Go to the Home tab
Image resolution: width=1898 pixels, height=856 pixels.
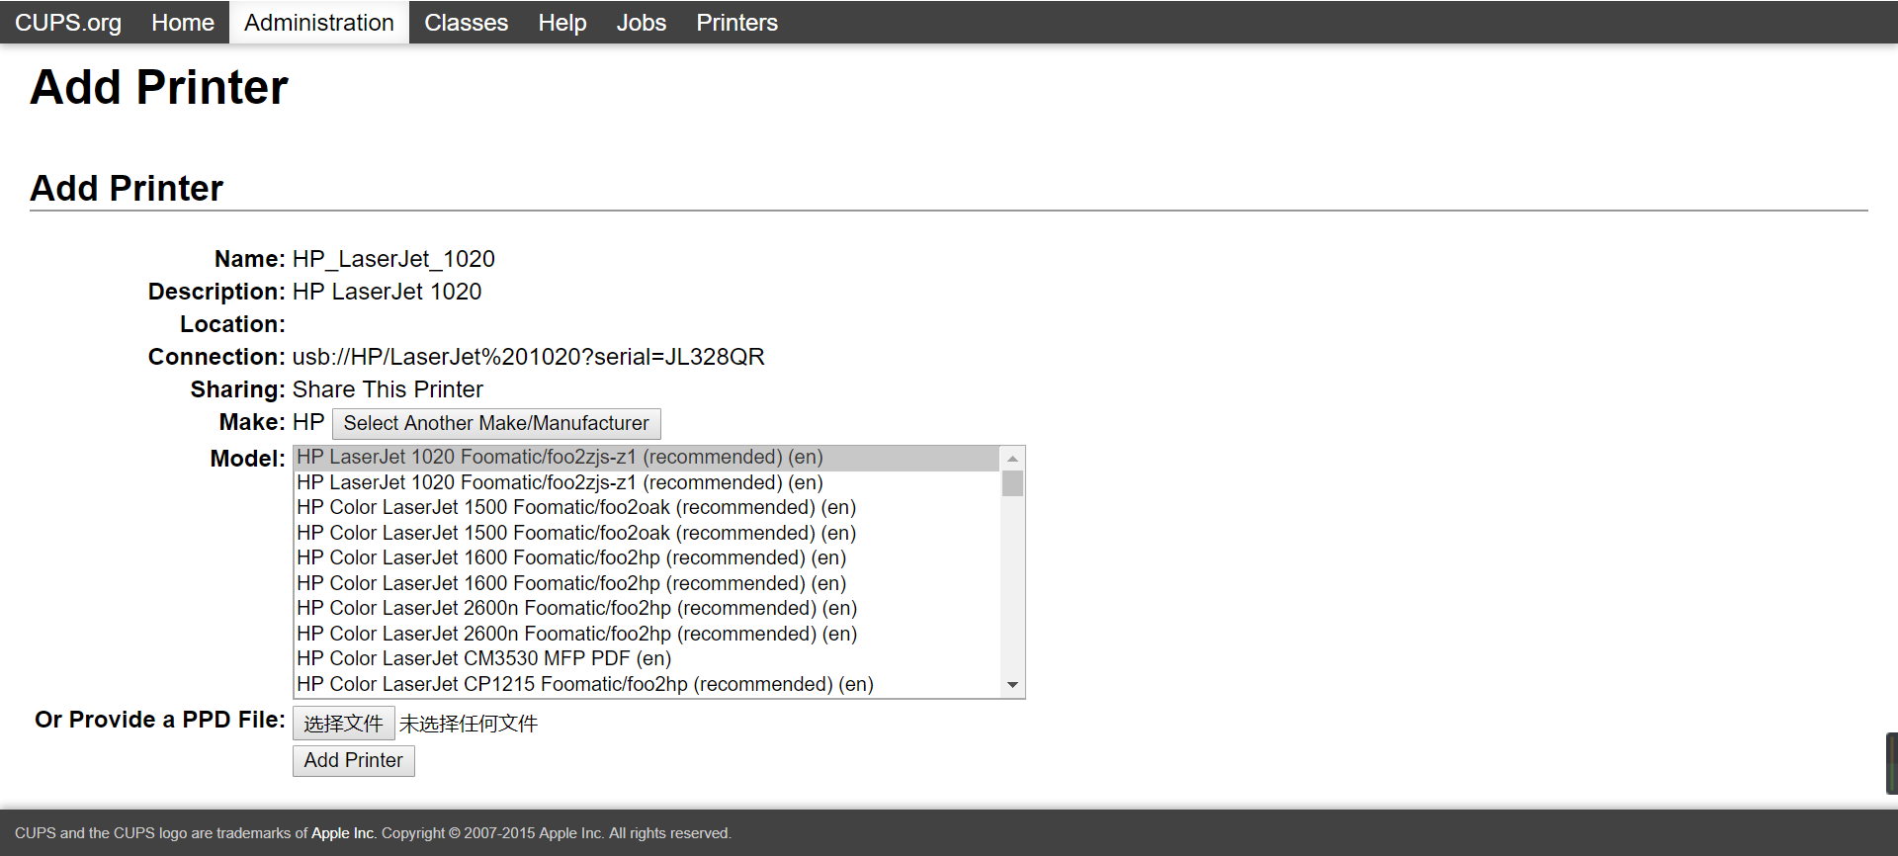183,23
